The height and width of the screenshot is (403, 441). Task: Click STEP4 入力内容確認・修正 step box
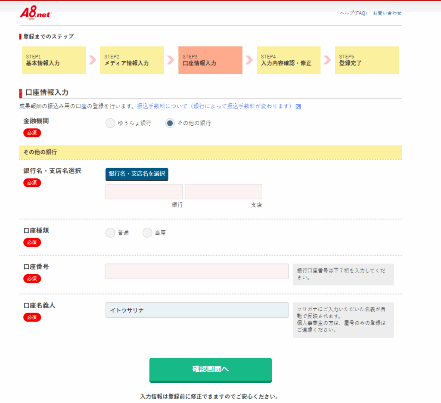pyautogui.click(x=289, y=60)
